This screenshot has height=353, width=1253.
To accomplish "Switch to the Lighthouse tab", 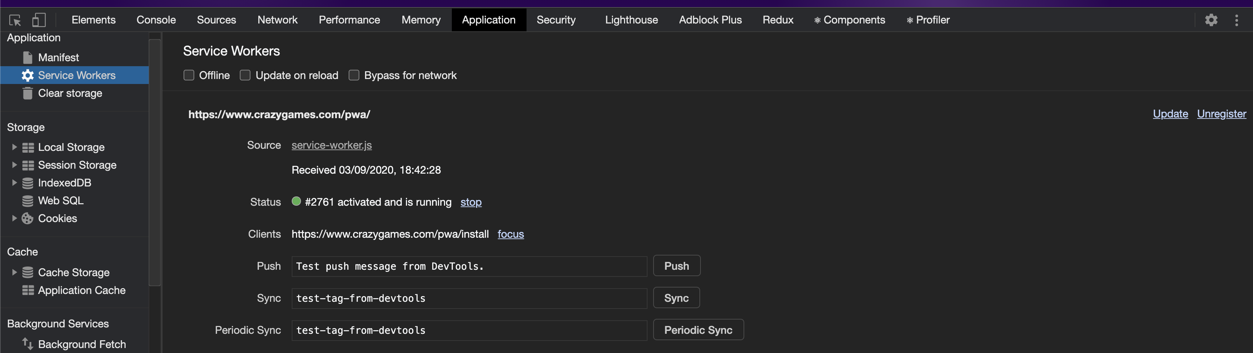I will pyautogui.click(x=631, y=20).
